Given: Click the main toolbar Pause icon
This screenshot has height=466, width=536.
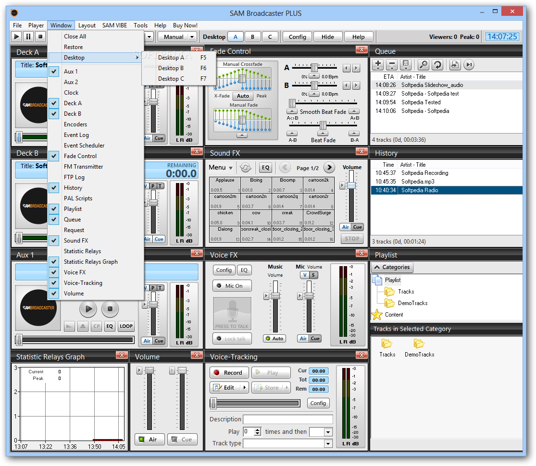Looking at the screenshot, I should (x=28, y=36).
